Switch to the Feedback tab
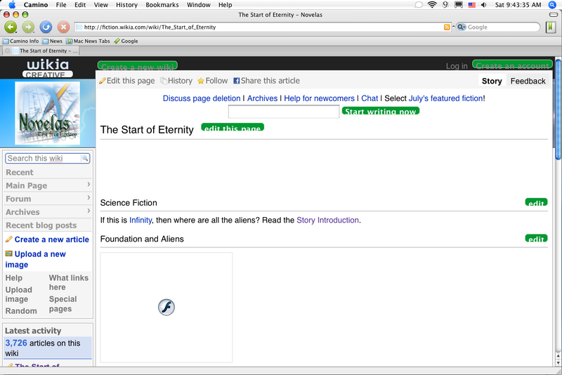562x375 pixels. pyautogui.click(x=528, y=81)
